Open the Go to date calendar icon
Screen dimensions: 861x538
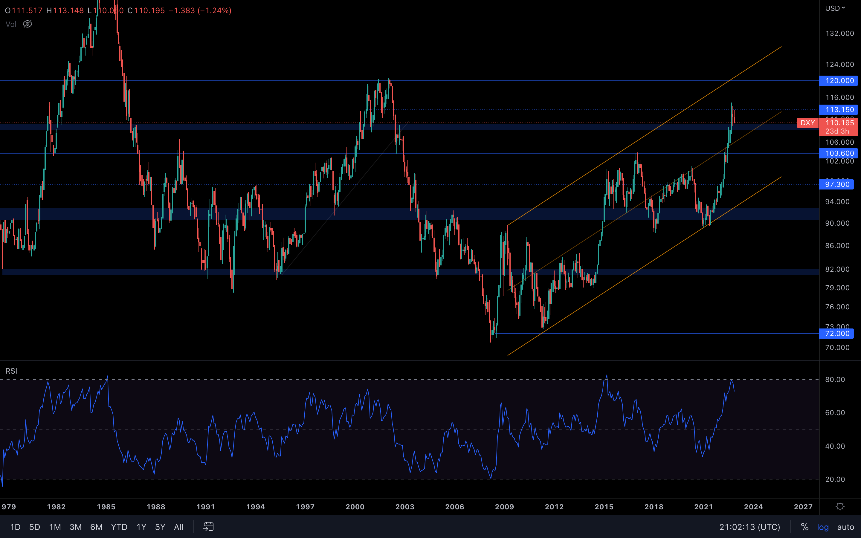(208, 527)
